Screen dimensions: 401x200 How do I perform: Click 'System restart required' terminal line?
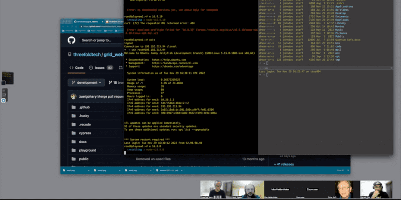click(147, 140)
